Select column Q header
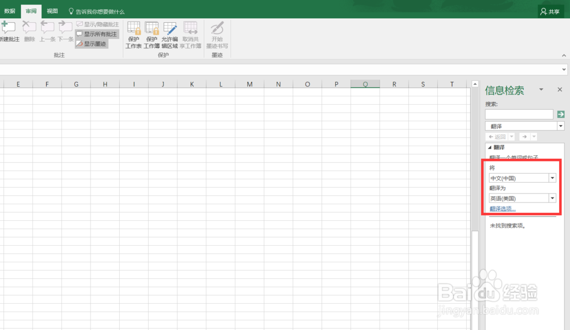This screenshot has width=570, height=330. pyautogui.click(x=365, y=84)
